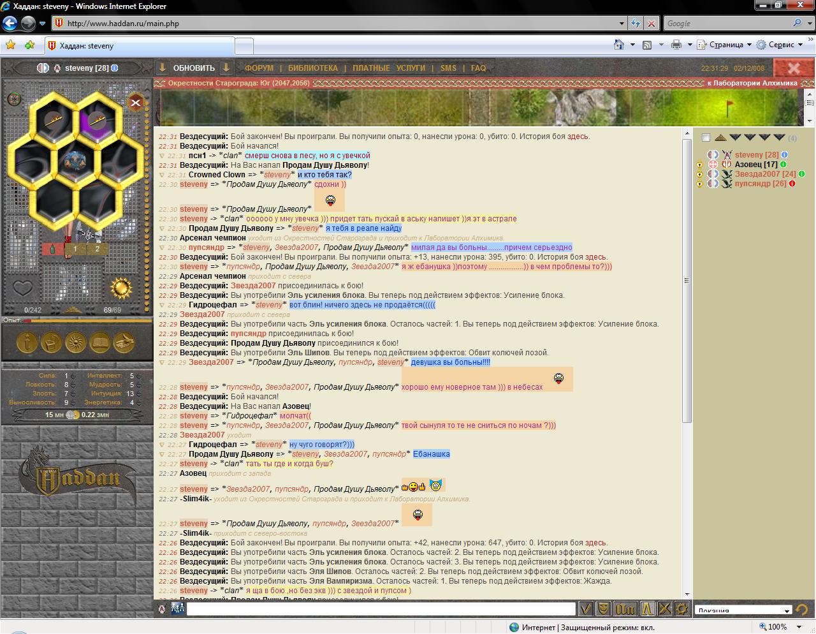Click the compass icon above hex grid
Viewport: 816px width, 634px height.
point(14,99)
